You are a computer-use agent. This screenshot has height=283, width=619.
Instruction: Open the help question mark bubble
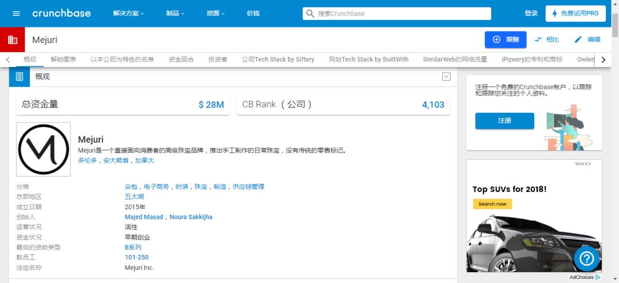point(587,258)
